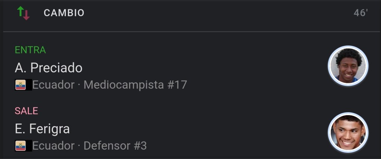Click the divider line below CAMBIO header

point(190,32)
